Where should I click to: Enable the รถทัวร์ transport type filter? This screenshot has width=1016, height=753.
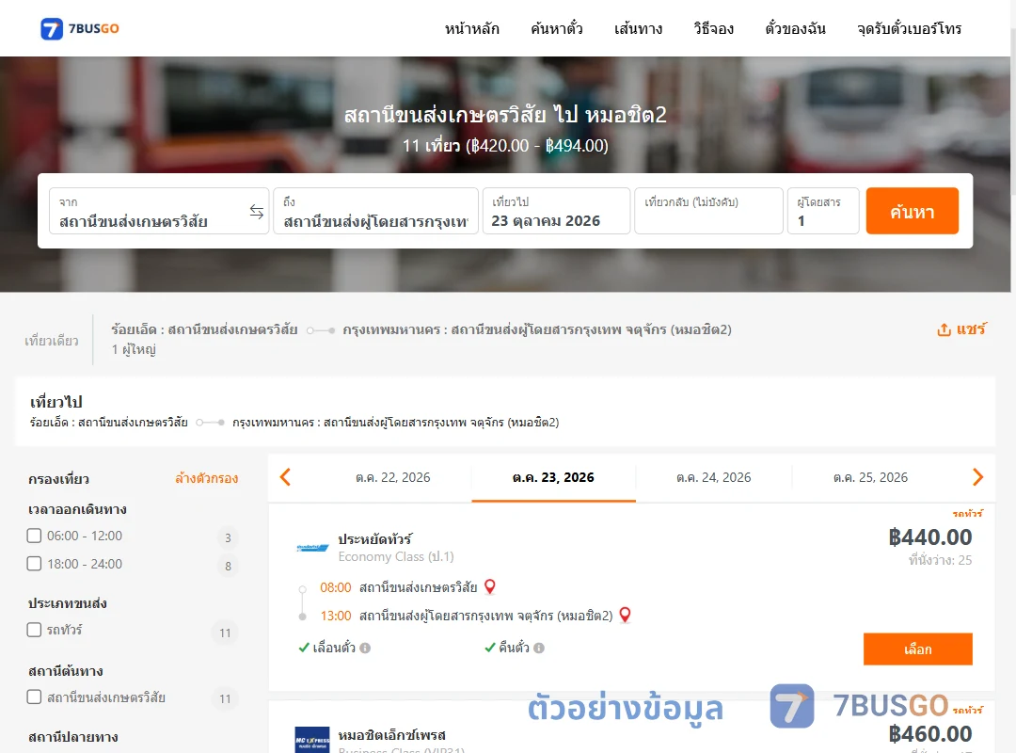pos(35,630)
